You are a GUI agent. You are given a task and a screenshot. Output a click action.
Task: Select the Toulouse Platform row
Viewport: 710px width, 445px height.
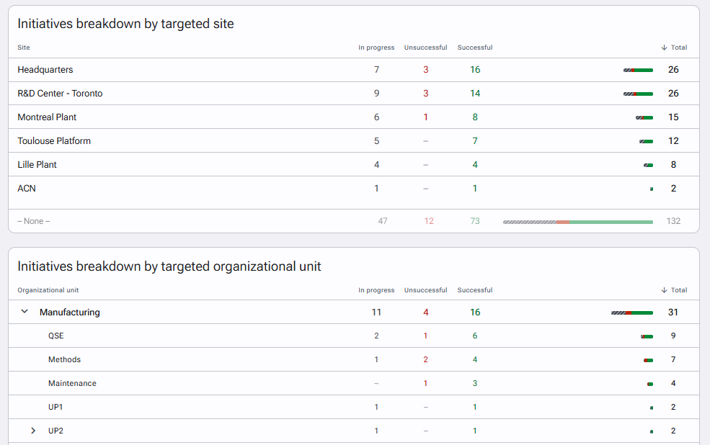[x=354, y=140]
